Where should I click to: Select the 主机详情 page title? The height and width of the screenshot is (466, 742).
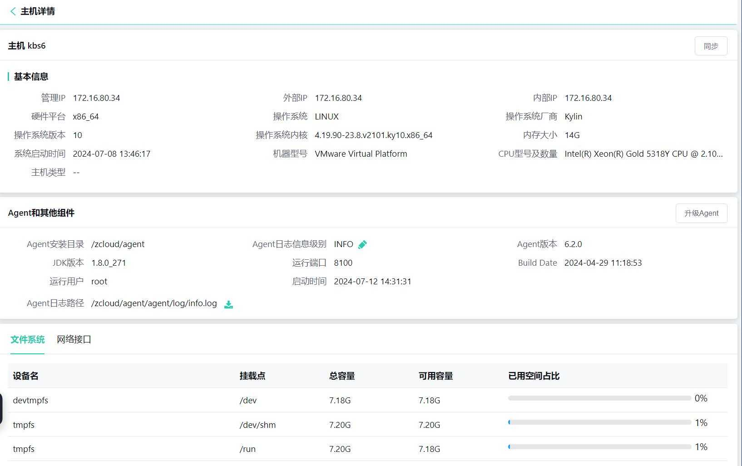(38, 11)
